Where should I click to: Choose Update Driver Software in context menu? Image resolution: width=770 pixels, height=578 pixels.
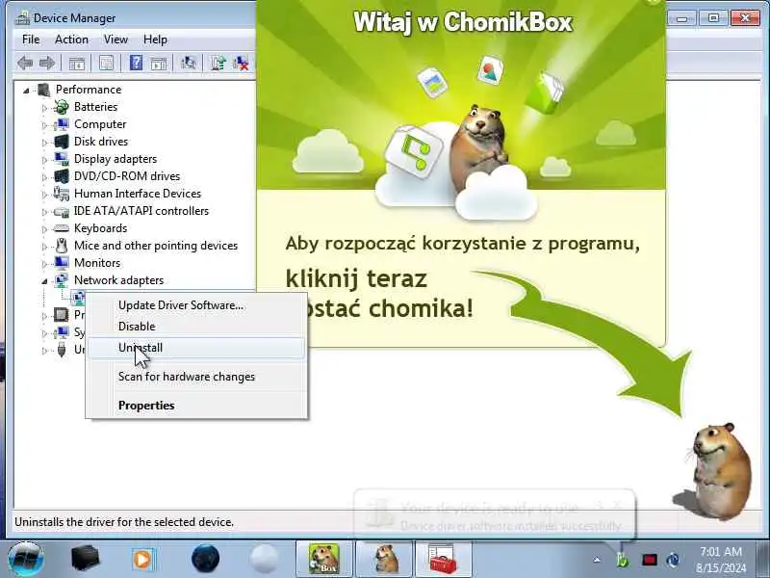[196, 305]
